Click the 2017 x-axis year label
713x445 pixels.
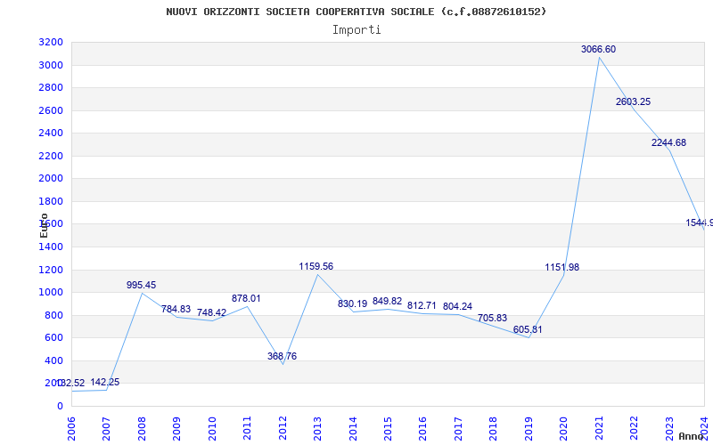[458, 428]
